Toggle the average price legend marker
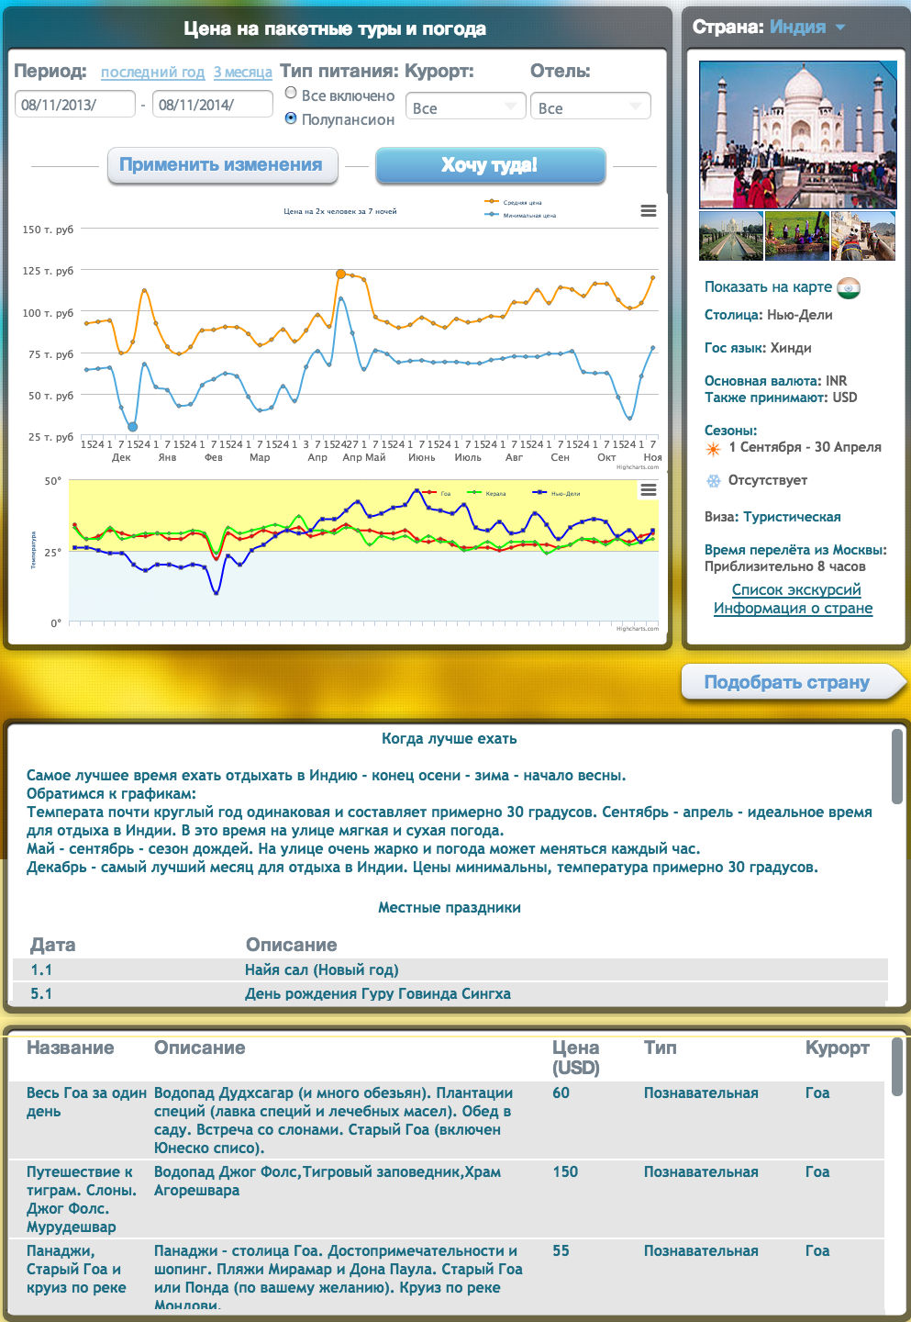 pos(492,202)
